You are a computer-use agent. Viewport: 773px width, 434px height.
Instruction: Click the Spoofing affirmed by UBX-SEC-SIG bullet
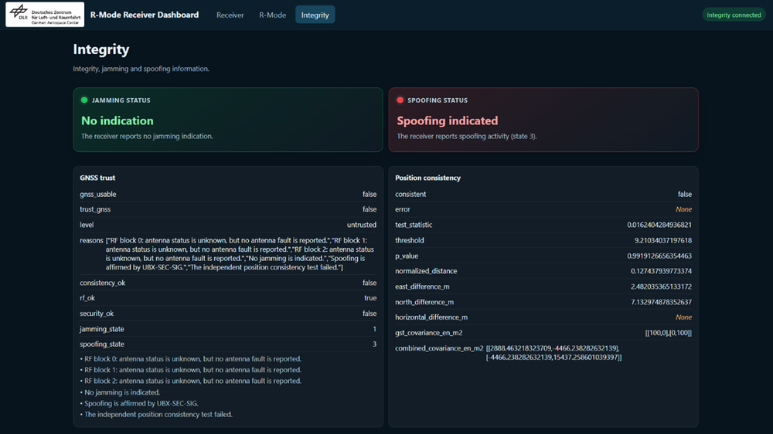pos(139,403)
